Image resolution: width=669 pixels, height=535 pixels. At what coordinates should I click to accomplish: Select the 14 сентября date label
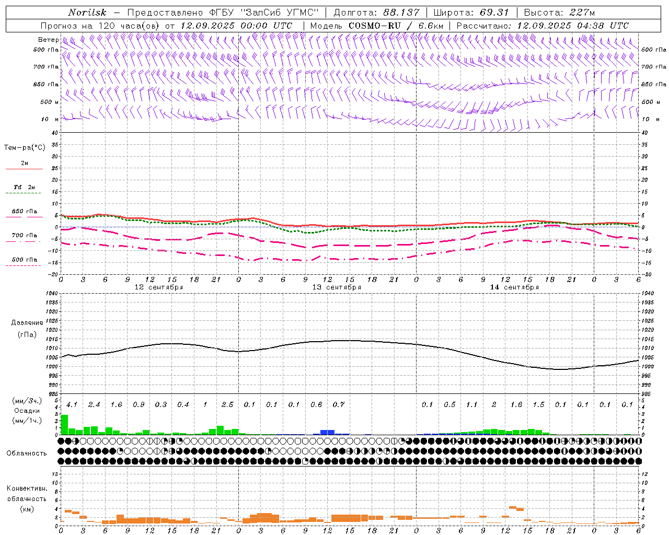tap(514, 287)
